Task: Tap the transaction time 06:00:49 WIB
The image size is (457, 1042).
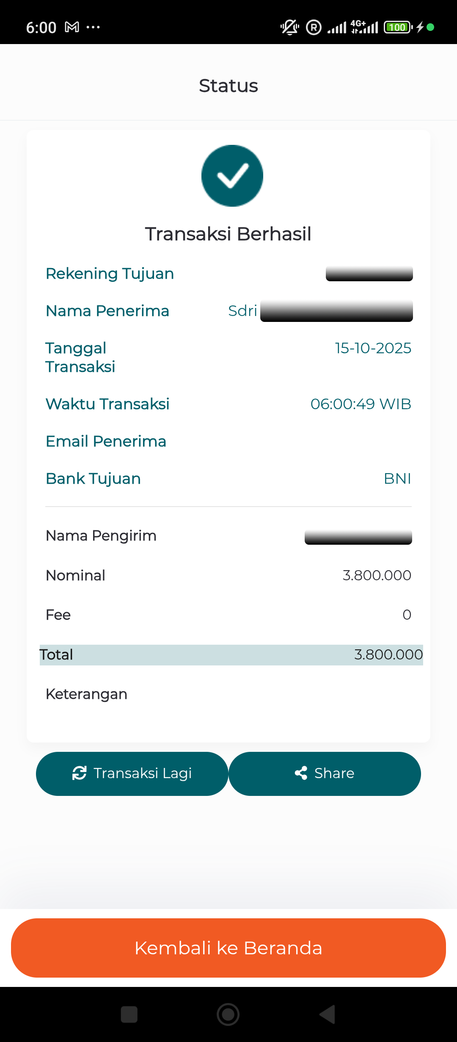Action: pos(361,404)
